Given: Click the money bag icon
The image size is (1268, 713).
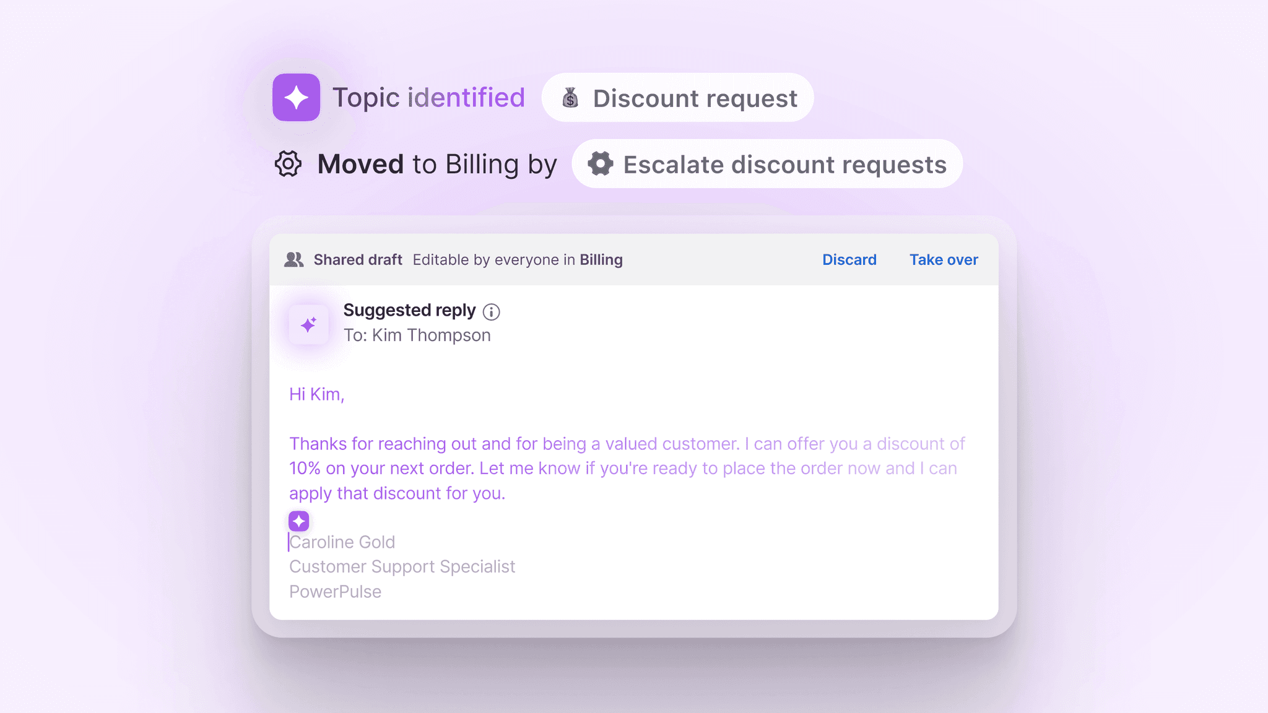Looking at the screenshot, I should tap(570, 98).
